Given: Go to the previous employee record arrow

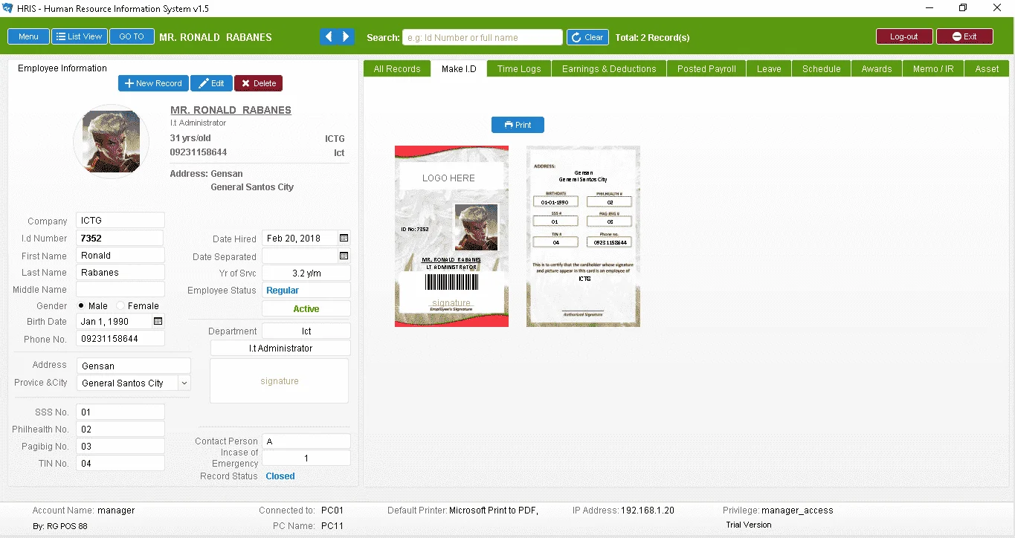Looking at the screenshot, I should 328,36.
